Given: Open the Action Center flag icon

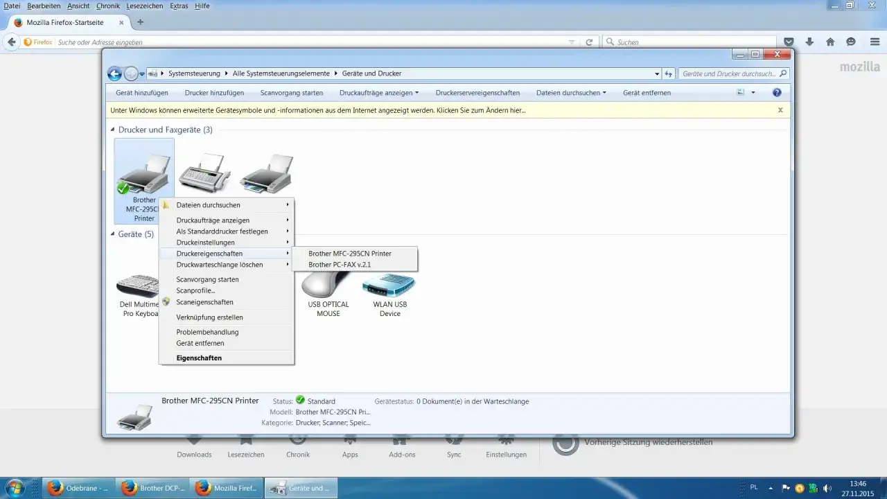Looking at the screenshot, I should coord(786,488).
